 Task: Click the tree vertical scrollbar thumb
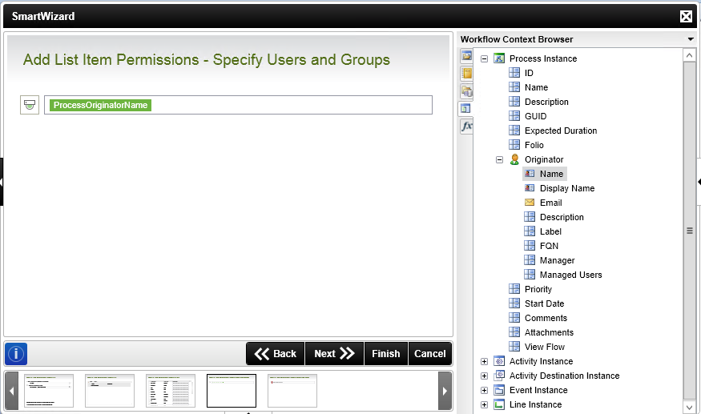coord(689,231)
